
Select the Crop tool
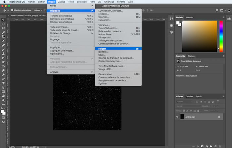tap(3, 37)
